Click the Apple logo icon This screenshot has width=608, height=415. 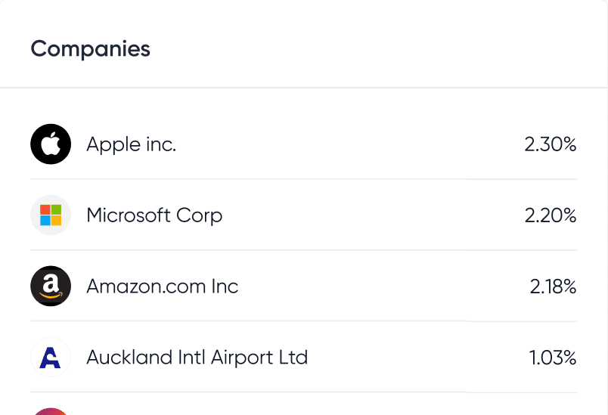point(51,144)
